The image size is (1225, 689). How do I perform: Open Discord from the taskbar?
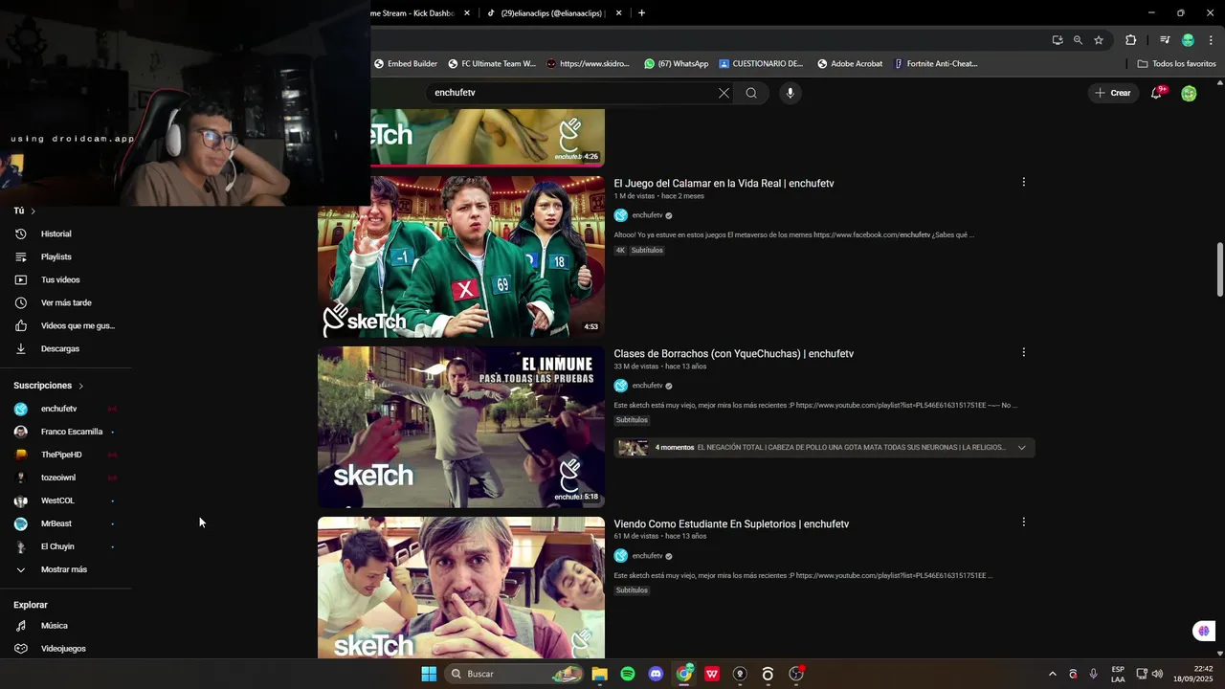pos(656,674)
